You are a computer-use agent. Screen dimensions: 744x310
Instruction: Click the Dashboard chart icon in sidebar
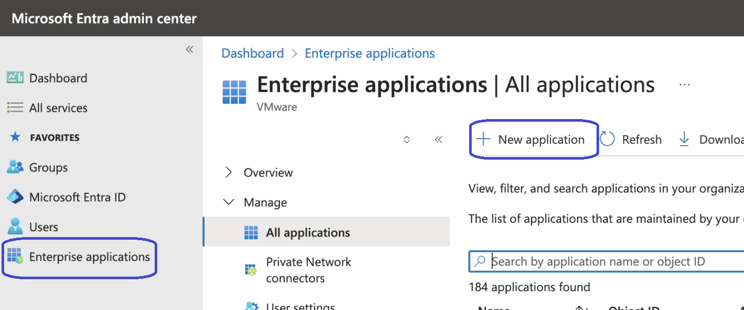[15, 77]
